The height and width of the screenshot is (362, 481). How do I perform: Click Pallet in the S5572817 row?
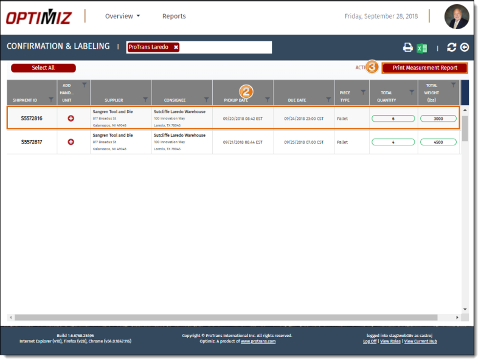(342, 142)
